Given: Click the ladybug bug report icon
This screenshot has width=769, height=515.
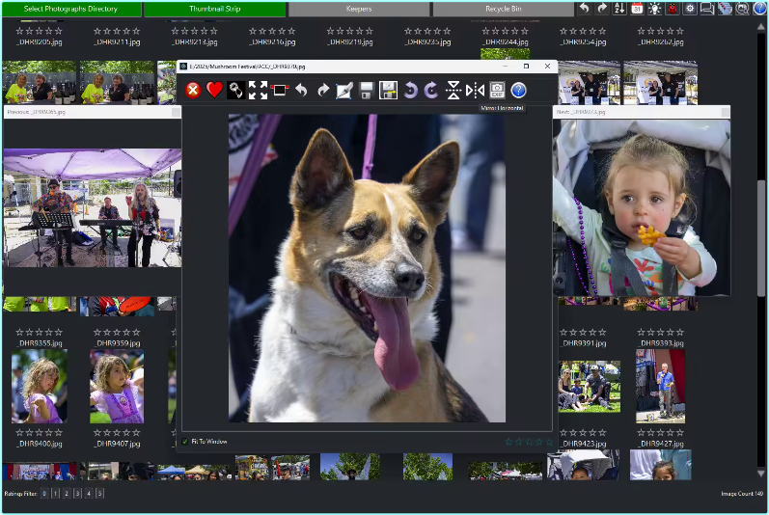Looking at the screenshot, I should (x=673, y=9).
